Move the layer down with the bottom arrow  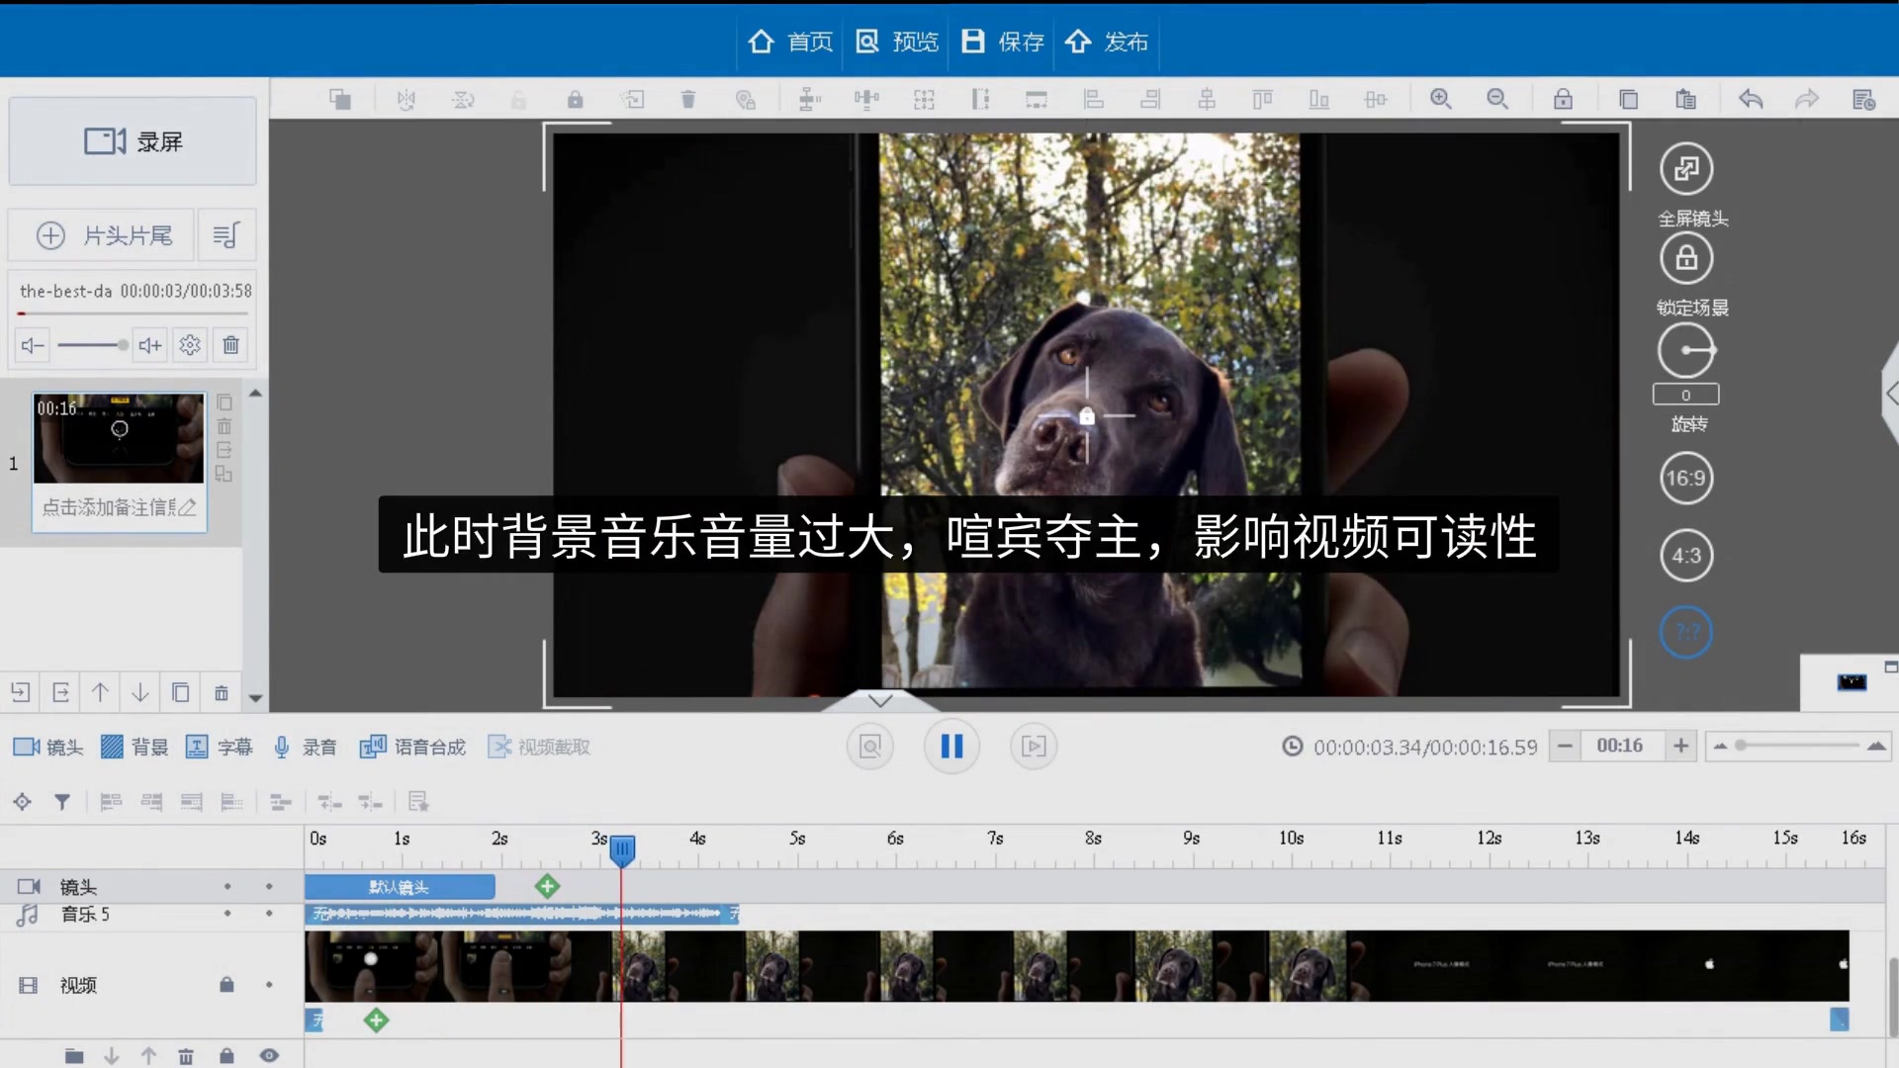click(112, 1056)
